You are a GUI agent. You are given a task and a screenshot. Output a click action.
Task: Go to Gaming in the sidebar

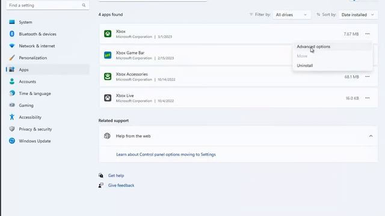48,106
